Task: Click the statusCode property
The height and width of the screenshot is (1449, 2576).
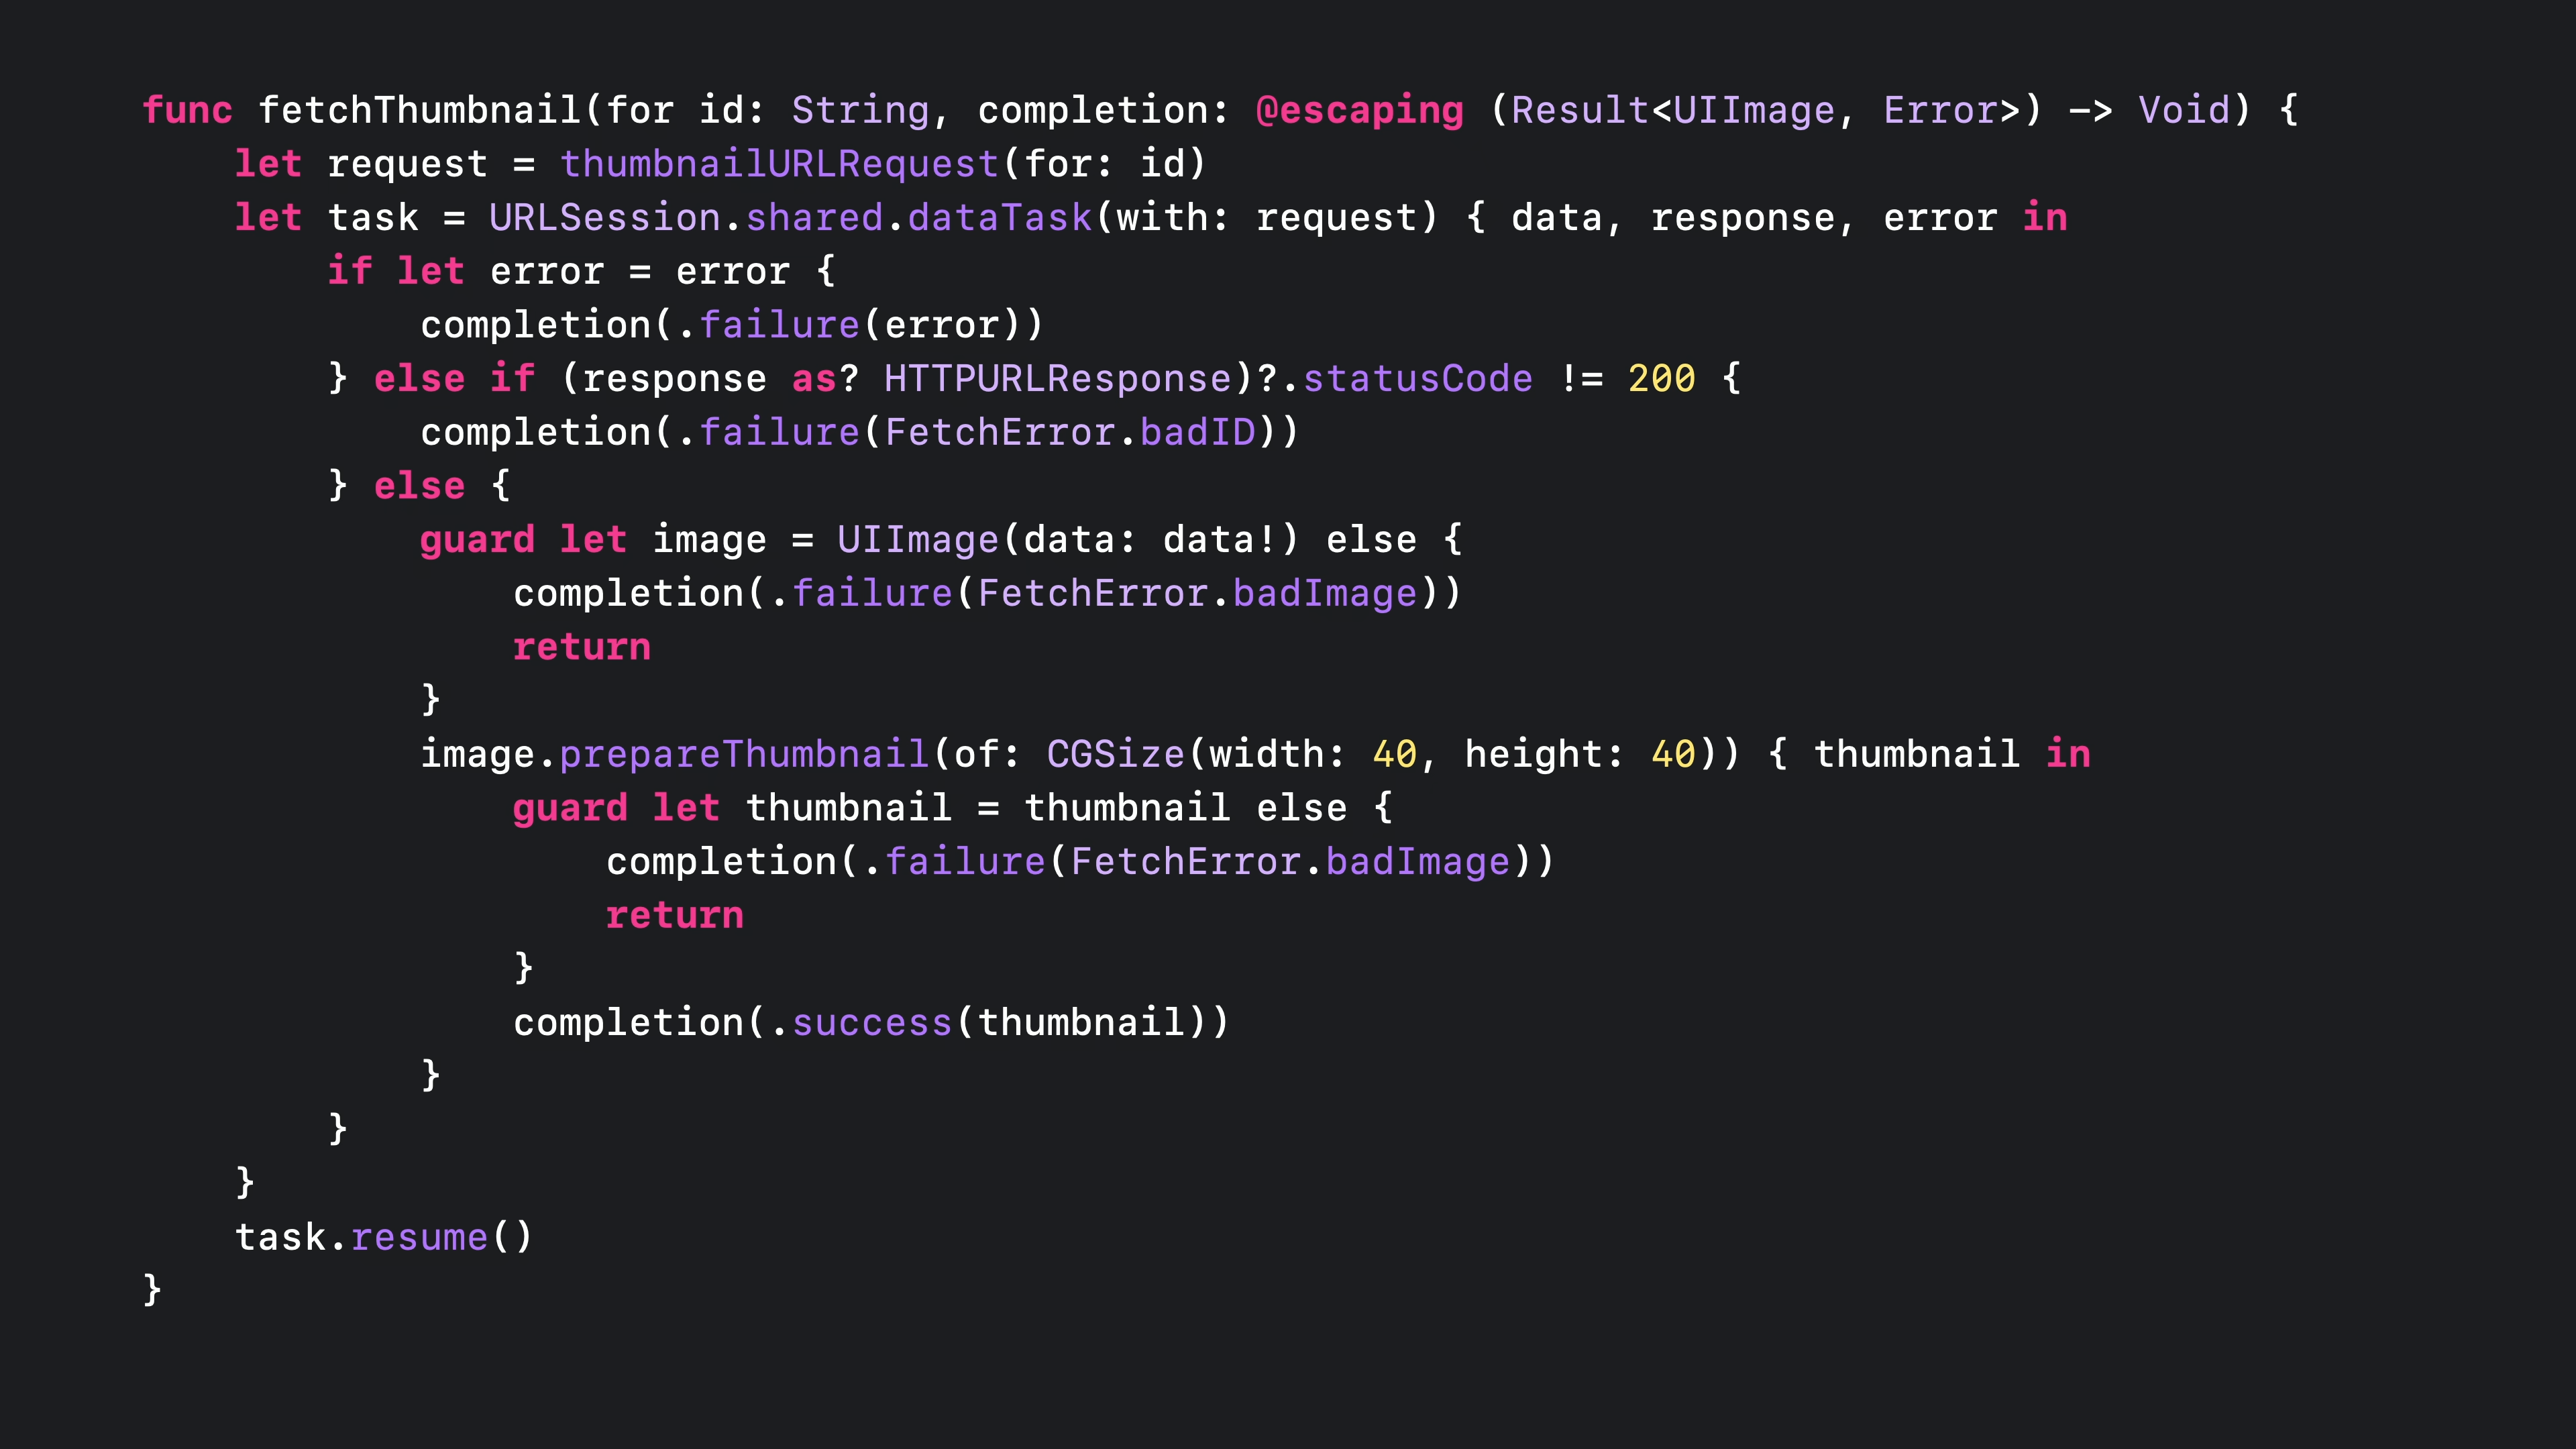Action: tap(1417, 379)
